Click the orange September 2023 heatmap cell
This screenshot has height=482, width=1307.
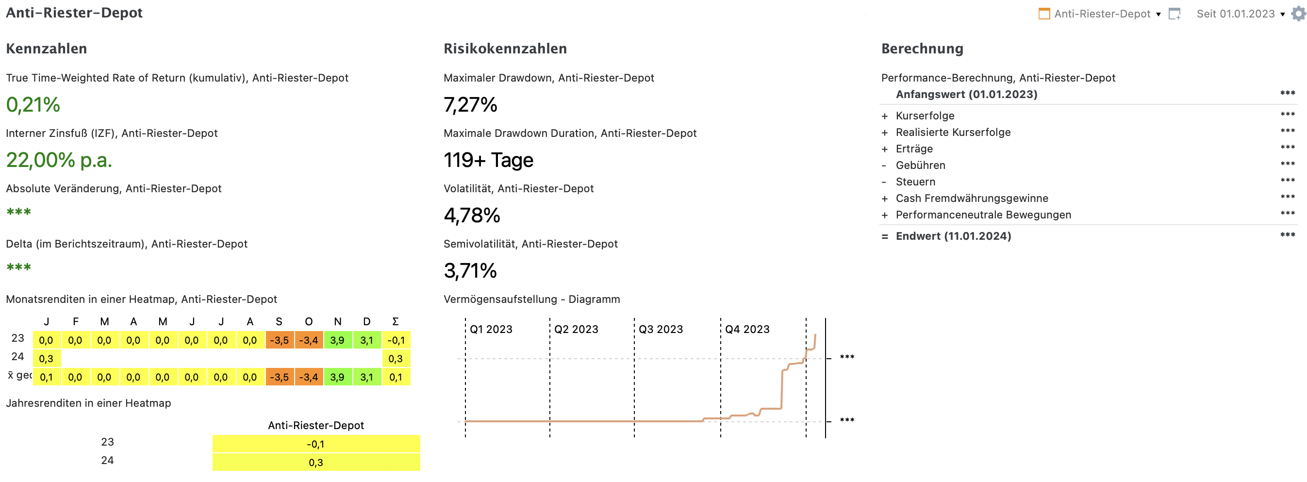tap(279, 340)
